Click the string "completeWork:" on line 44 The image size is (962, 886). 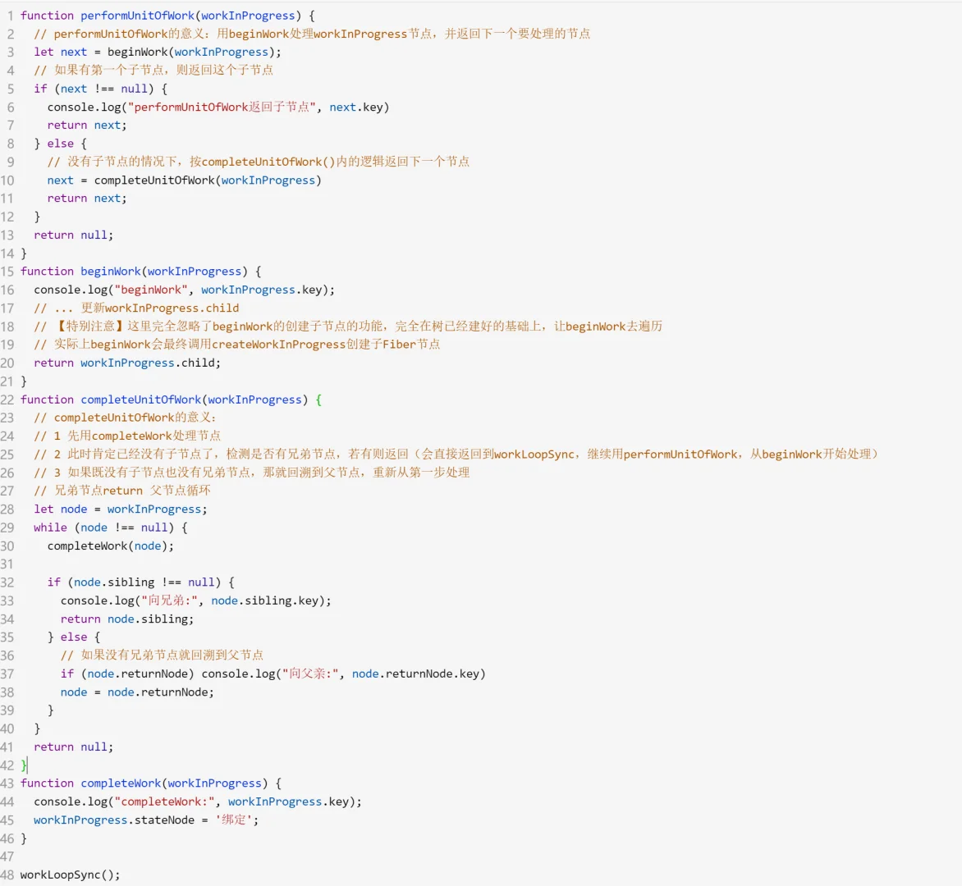164,801
